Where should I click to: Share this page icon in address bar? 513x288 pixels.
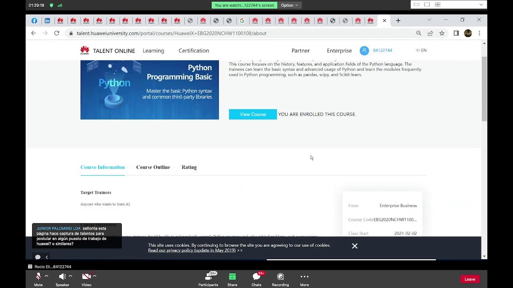[430, 33]
